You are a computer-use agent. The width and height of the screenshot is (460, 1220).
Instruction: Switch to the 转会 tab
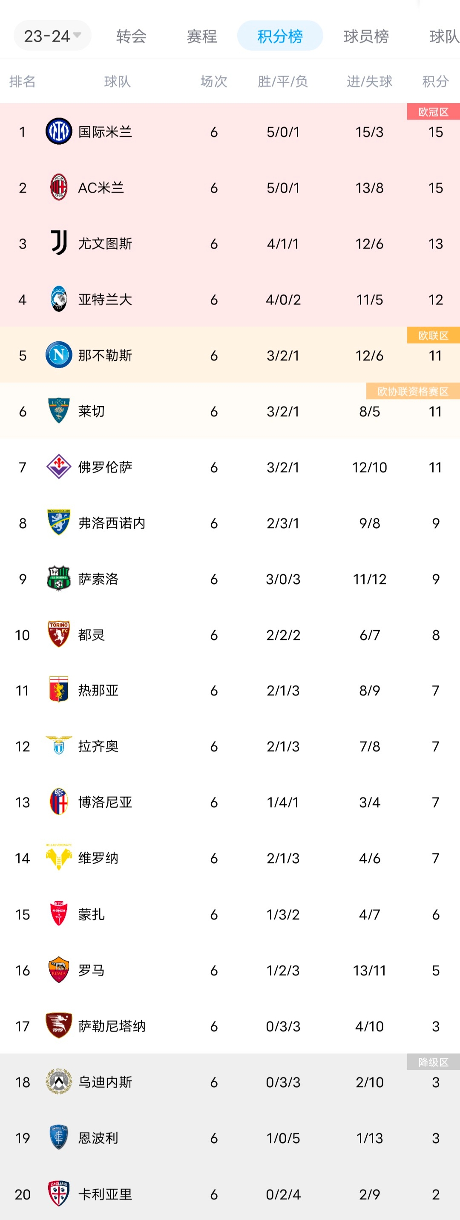pyautogui.click(x=131, y=36)
